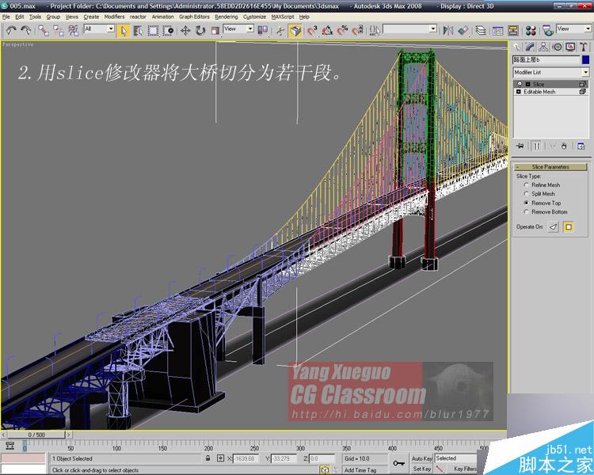The image size is (594, 475).
Task: Toggle light-bulb visibility of Slice modifier
Action: tap(520, 84)
